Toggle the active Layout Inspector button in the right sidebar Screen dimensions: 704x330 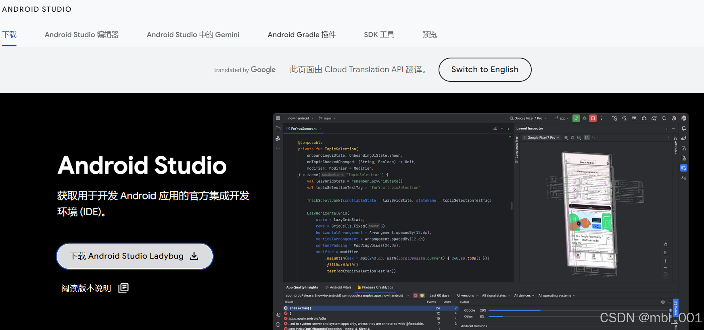point(684,168)
